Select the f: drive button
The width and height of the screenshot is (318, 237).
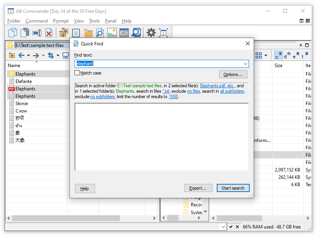tap(305, 55)
